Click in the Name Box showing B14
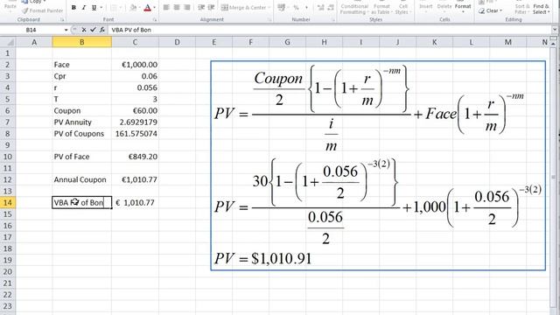Image resolution: width=560 pixels, height=315 pixels. (31, 30)
